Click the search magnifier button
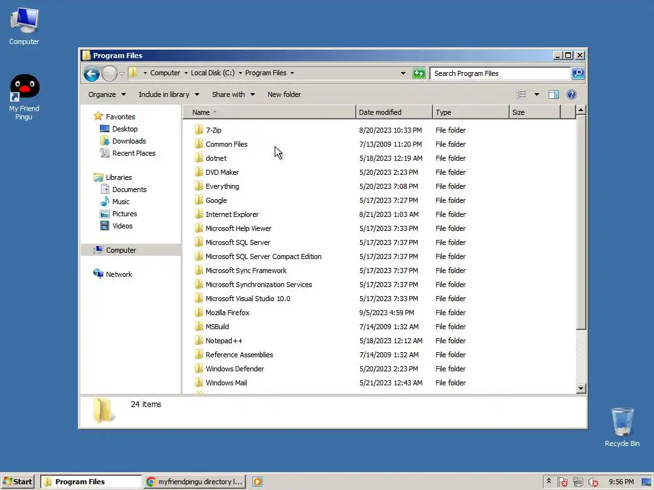Viewport: 654px width, 490px height. (578, 73)
